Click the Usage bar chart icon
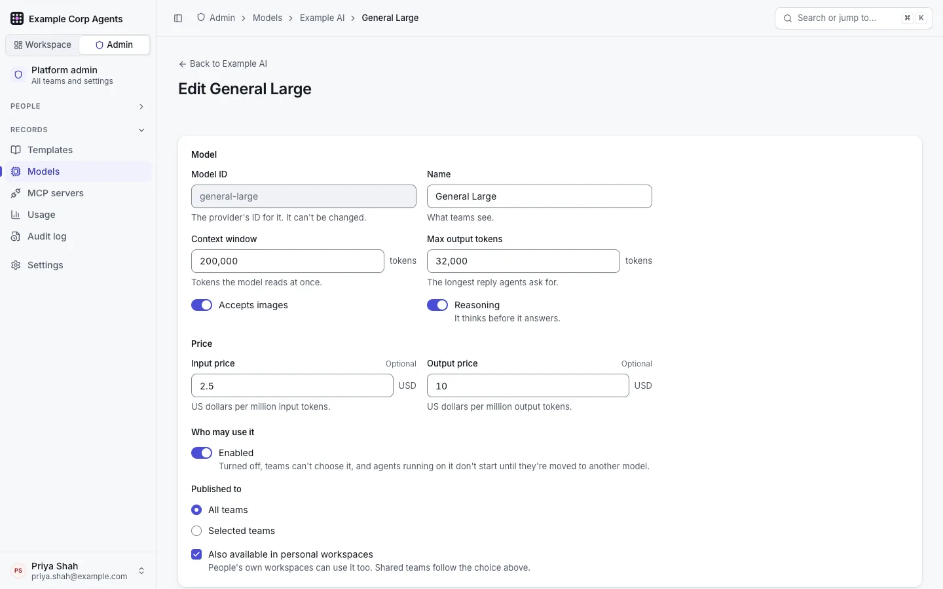The height and width of the screenshot is (589, 943). point(16,215)
